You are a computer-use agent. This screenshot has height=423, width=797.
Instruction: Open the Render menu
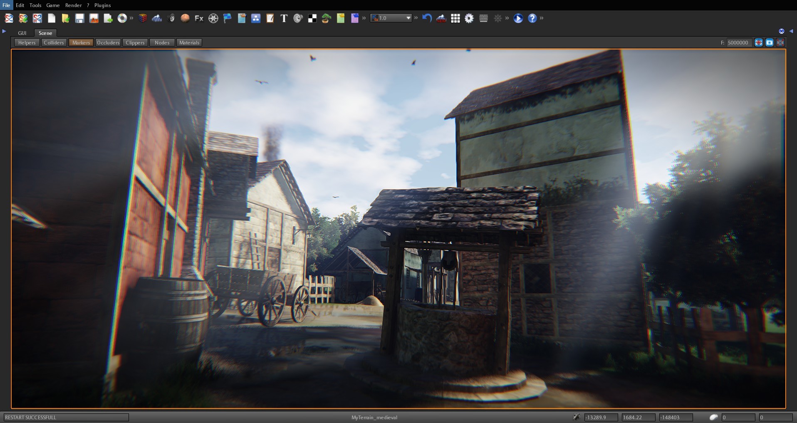click(x=73, y=5)
